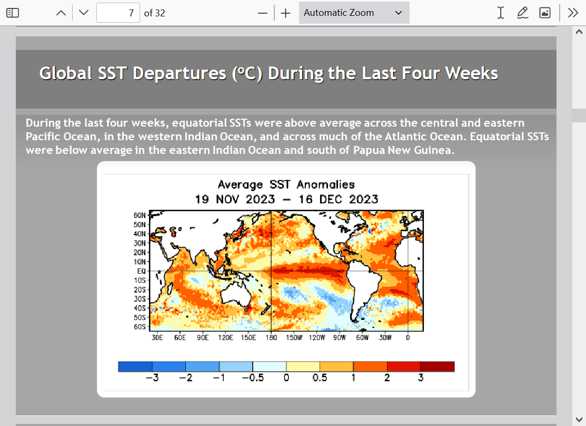586x426 pixels.
Task: Open the Automatic Zoom dropdown
Action: pos(354,13)
